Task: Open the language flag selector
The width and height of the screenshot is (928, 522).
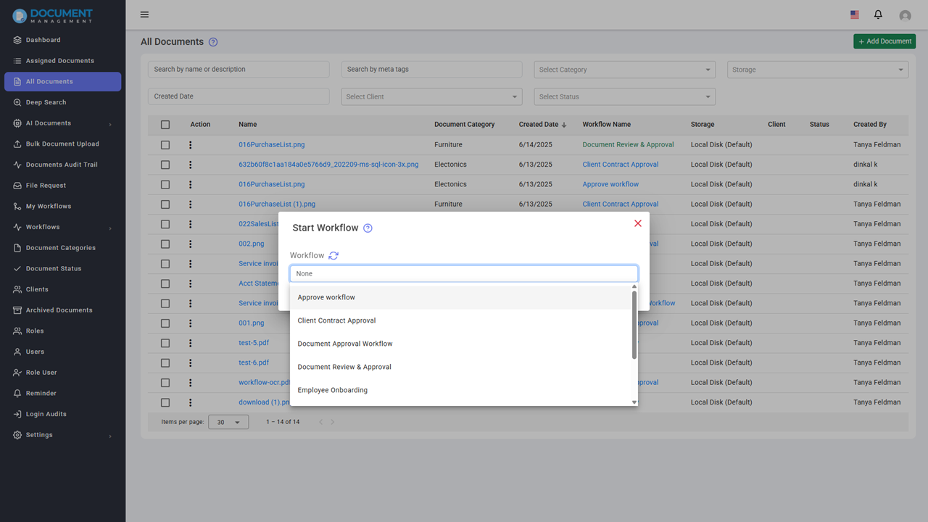Action: click(855, 14)
